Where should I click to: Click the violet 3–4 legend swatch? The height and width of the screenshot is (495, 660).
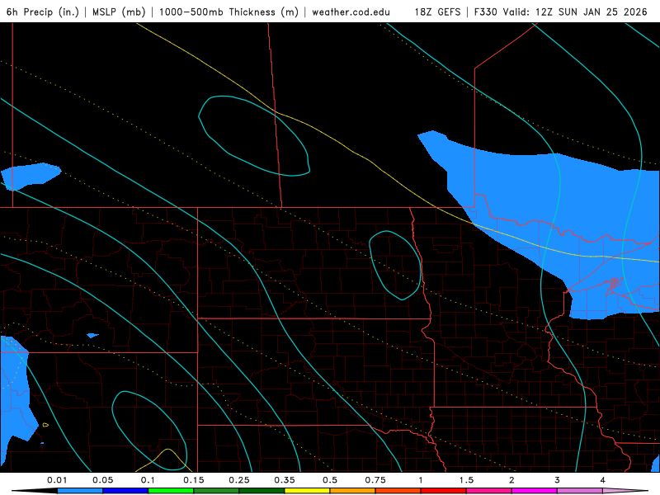pyautogui.click(x=580, y=491)
